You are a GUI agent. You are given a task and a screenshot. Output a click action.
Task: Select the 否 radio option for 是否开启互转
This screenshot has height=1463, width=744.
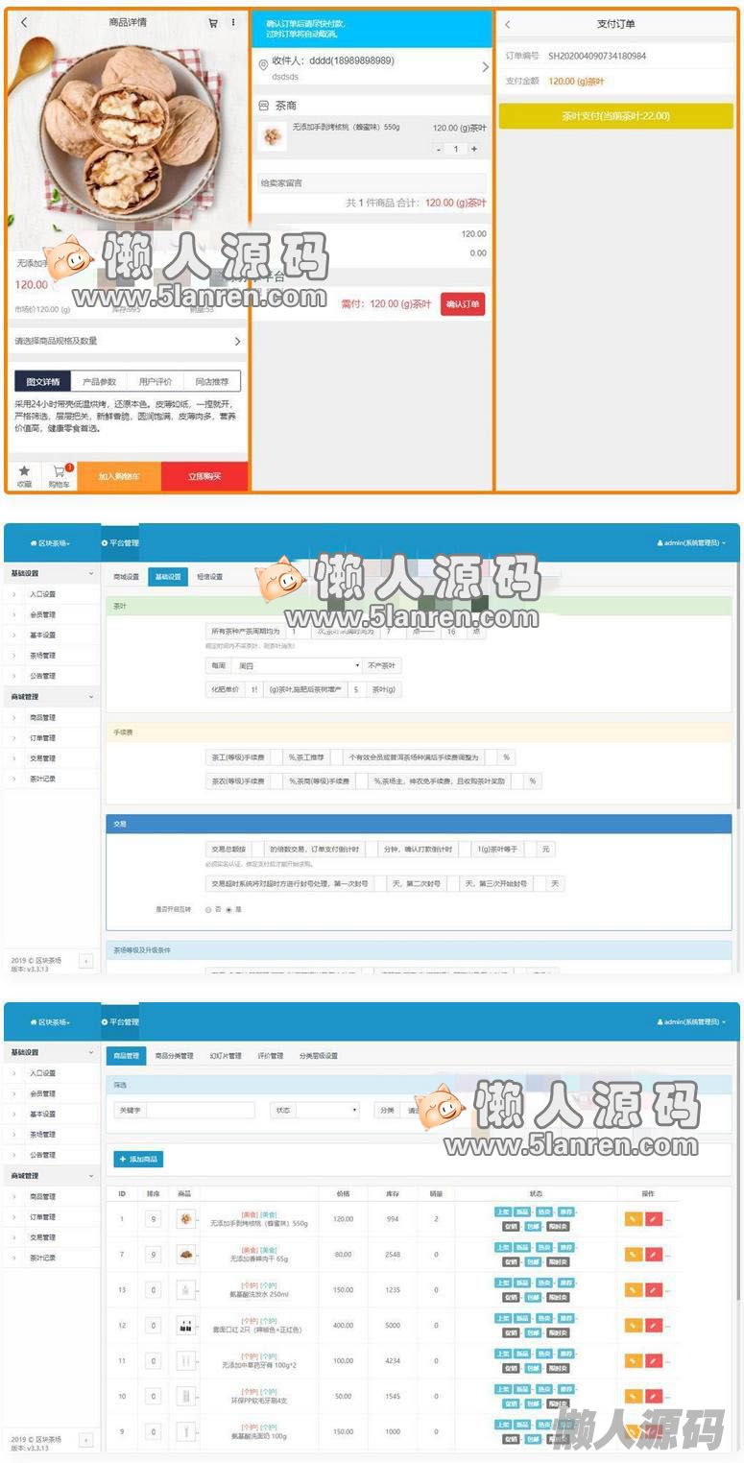(x=208, y=910)
